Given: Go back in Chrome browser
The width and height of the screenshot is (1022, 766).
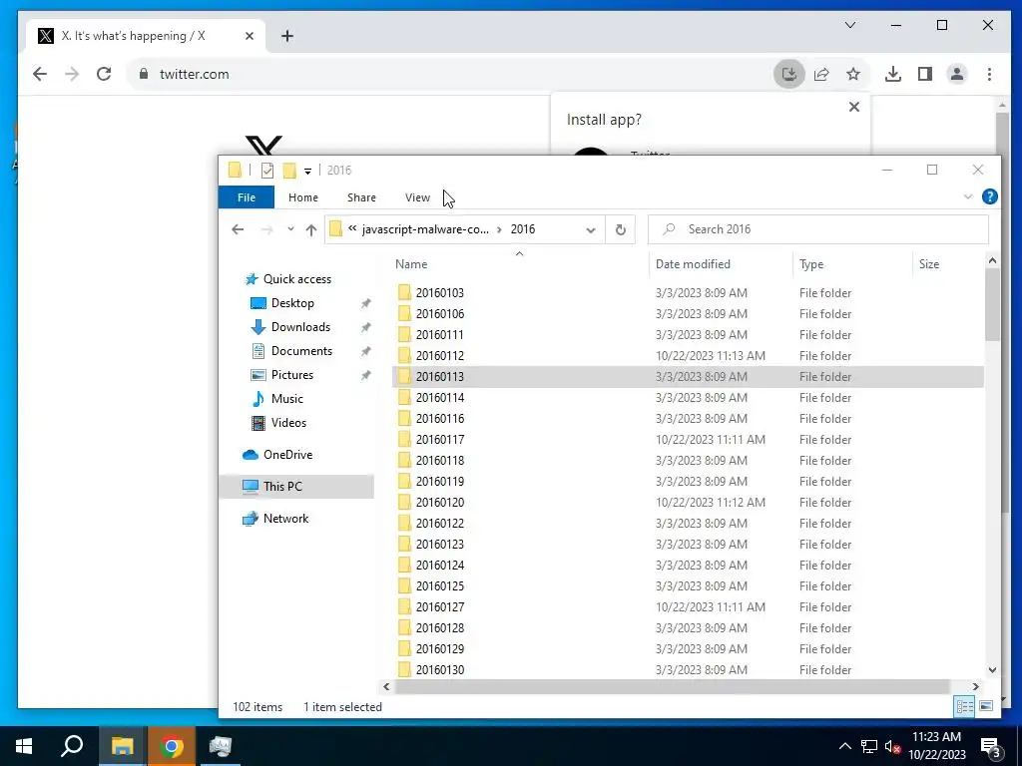Looking at the screenshot, I should pos(40,74).
